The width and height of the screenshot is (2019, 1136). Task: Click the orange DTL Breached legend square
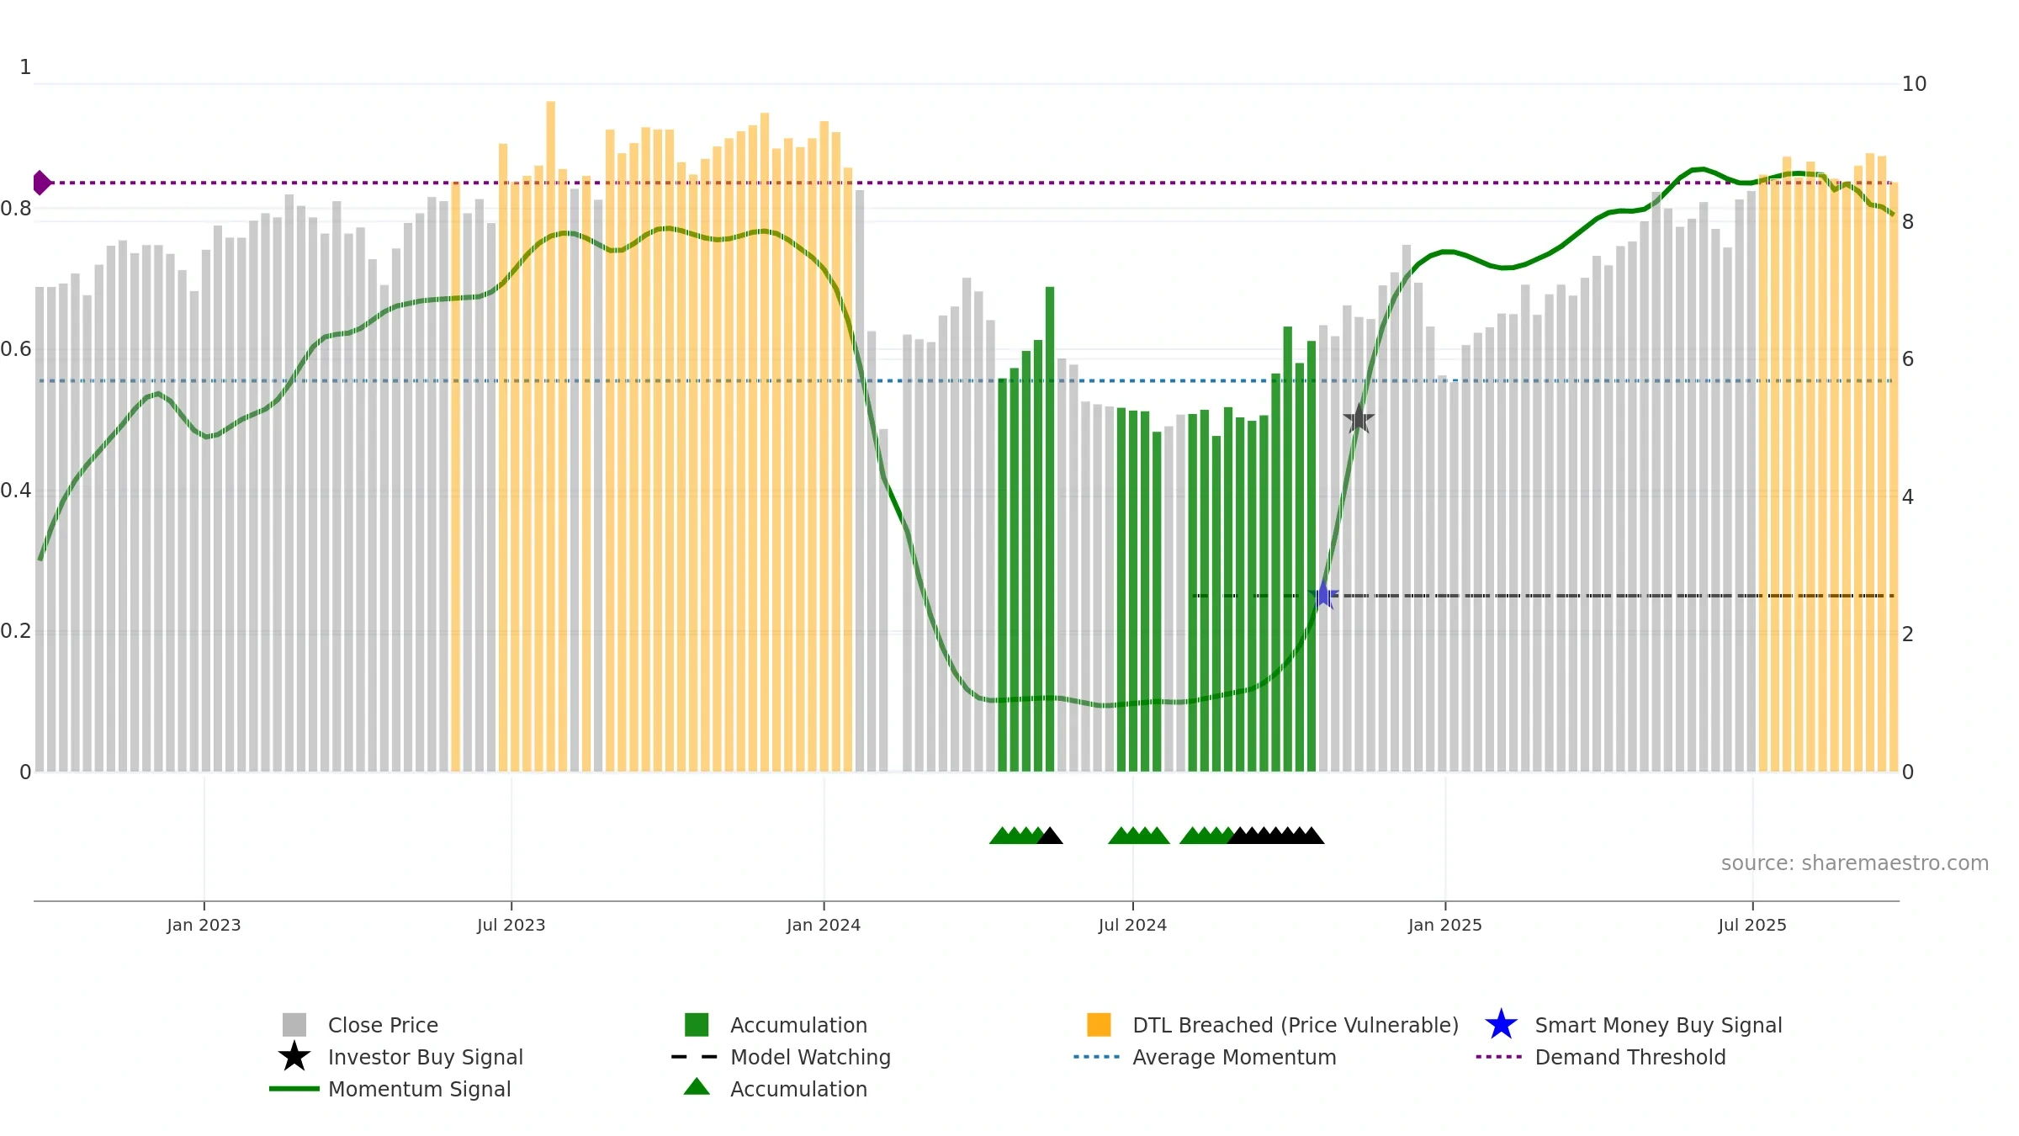(x=1099, y=1024)
